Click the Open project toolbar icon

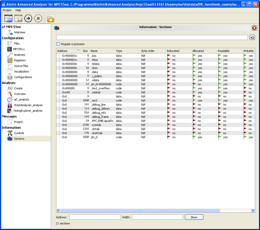8,18
